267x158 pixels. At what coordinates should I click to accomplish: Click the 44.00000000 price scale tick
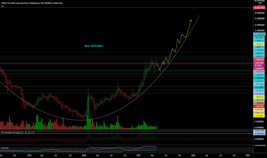click(x=259, y=13)
